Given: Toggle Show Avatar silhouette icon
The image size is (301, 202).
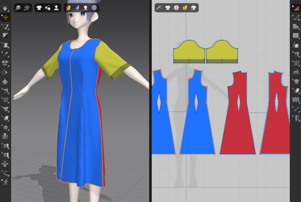Looking at the screenshot, I should coord(56,8).
